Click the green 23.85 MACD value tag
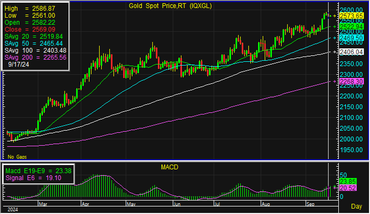This screenshot has height=214, width=370. [348, 182]
